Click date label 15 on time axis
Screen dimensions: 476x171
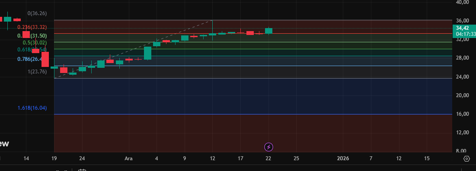(427, 158)
